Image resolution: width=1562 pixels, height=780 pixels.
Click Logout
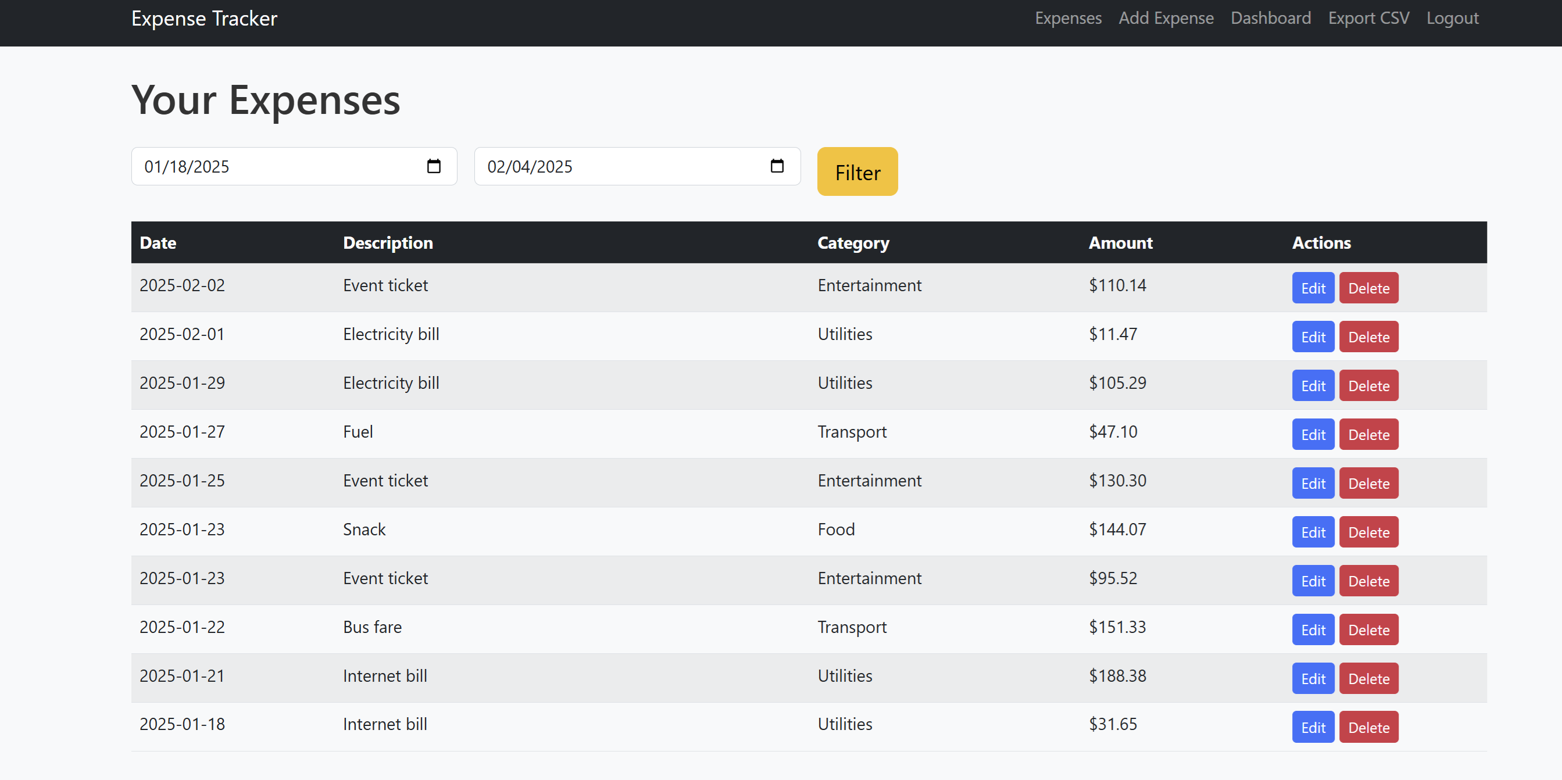tap(1452, 18)
